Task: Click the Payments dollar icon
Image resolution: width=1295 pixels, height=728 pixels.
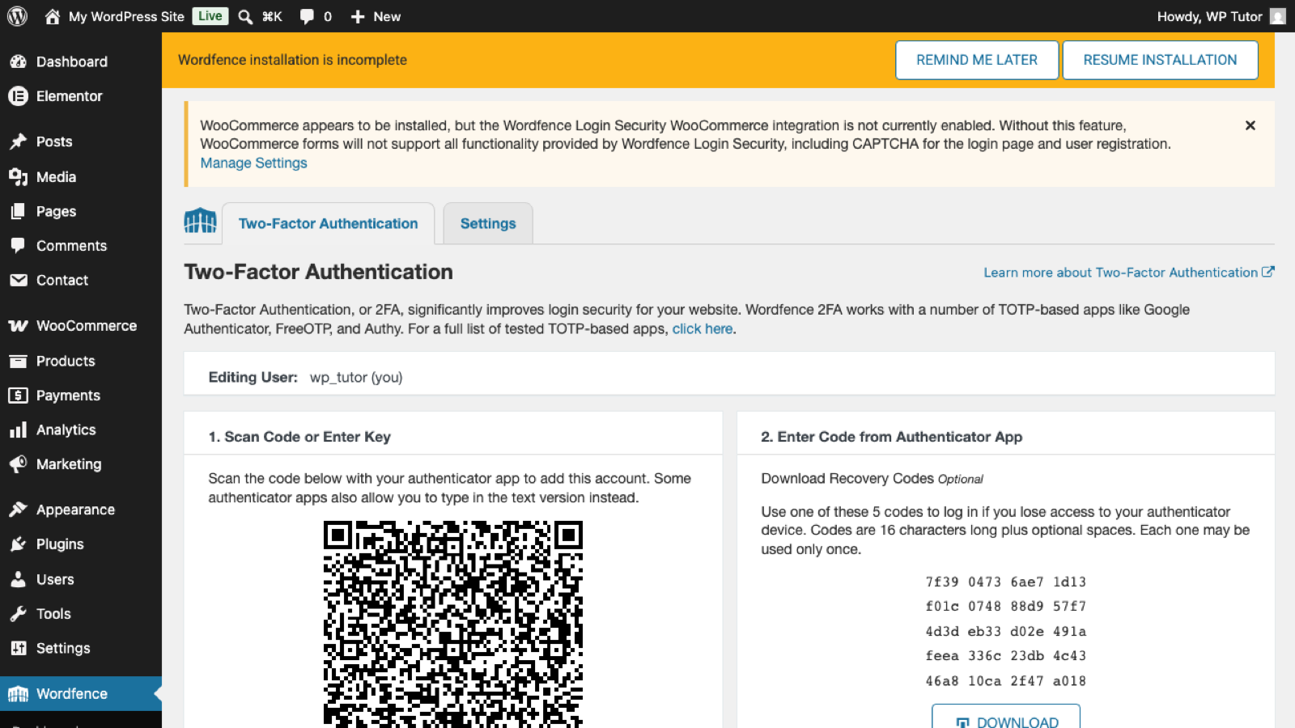Action: [18, 396]
